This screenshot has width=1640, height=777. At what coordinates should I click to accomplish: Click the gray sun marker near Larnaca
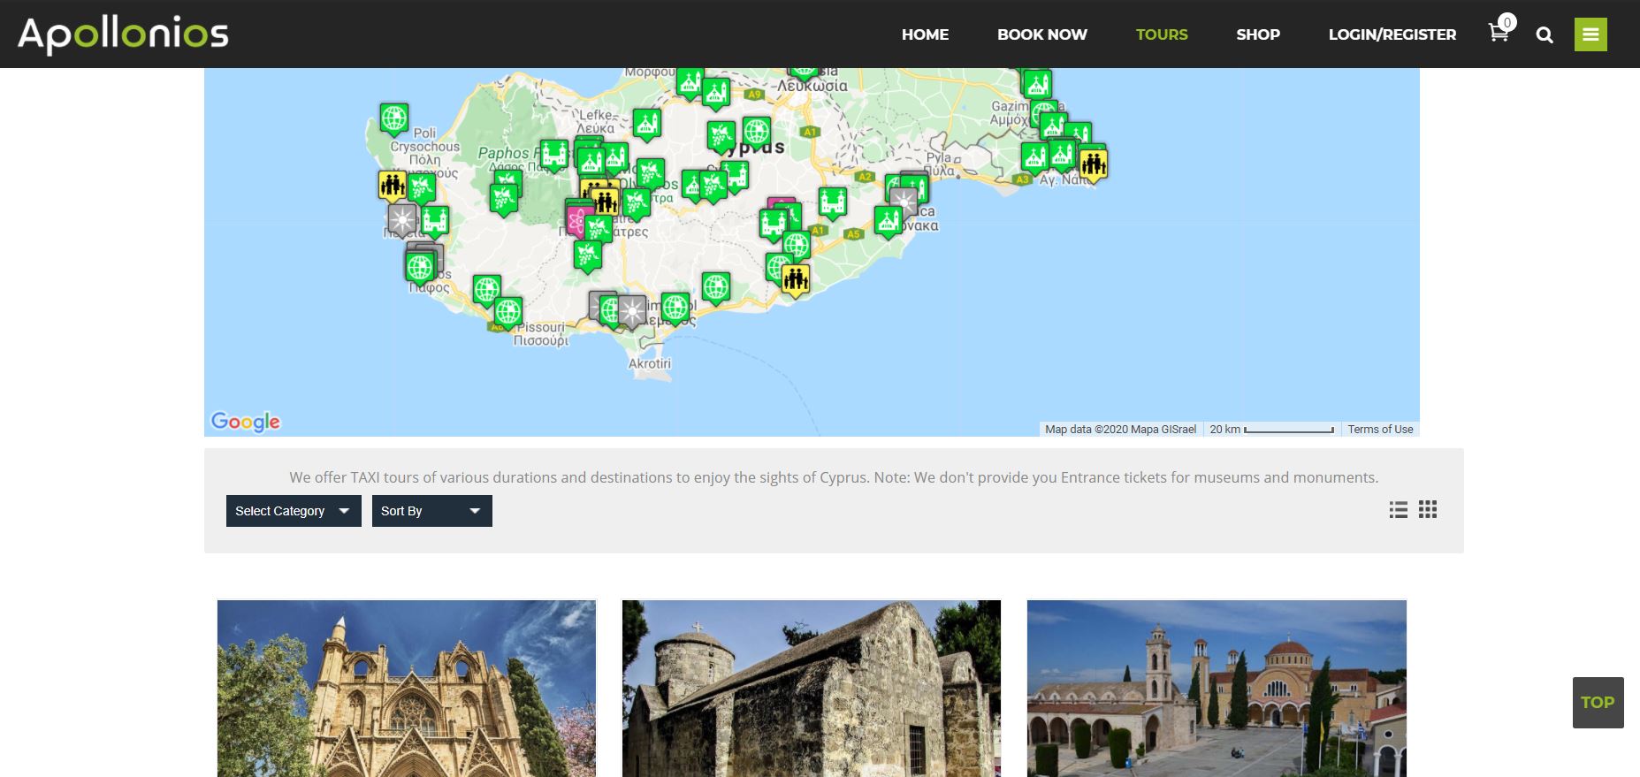point(903,201)
